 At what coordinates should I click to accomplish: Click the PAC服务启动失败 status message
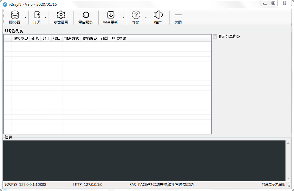[166, 184]
